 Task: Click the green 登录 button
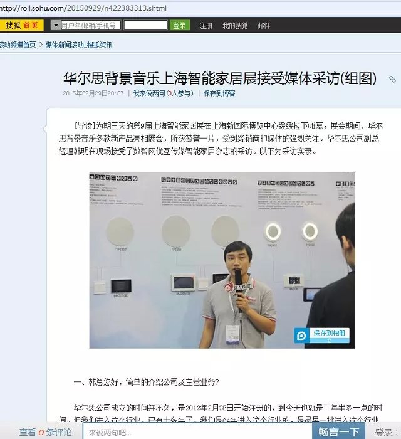coord(179,25)
